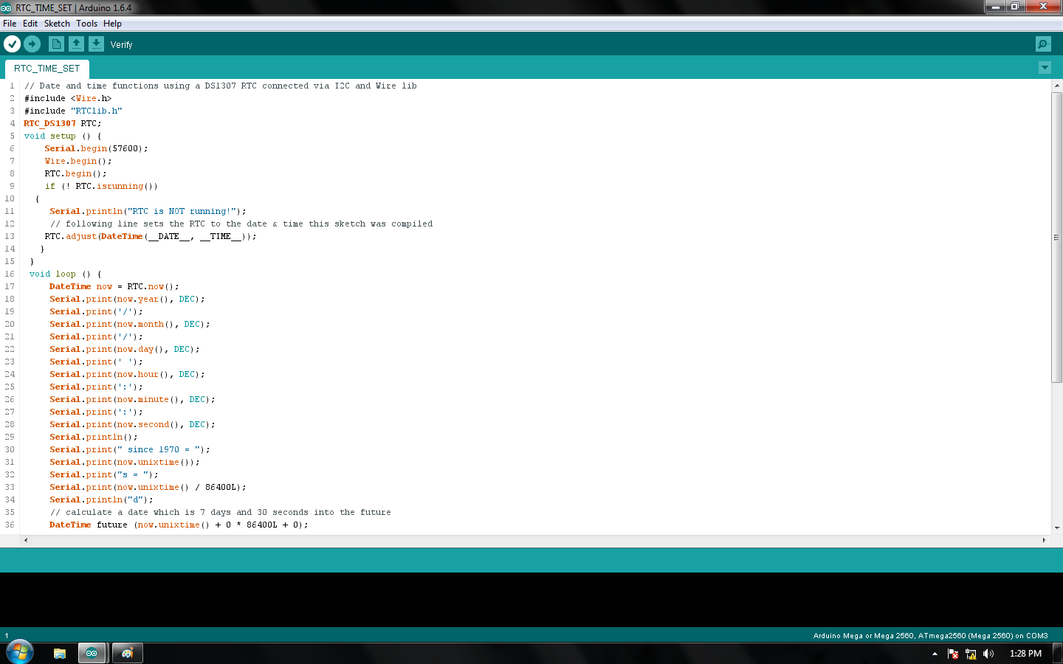Viewport: 1063px width, 664px height.
Task: Click the comment 'calculate a date which is 7 days'
Action: (221, 512)
